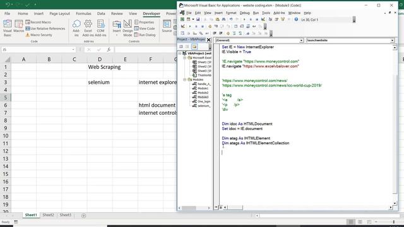This screenshot has height=227, width=404.
Task: Collapse the Modules folder node
Action: [185, 79]
